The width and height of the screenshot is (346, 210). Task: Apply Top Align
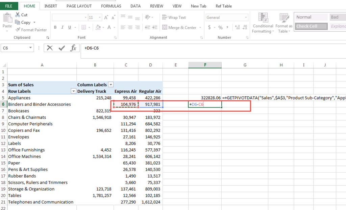coord(123,17)
